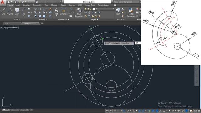
Task: Switch to the Layout2 tab
Action: tap(24, 110)
